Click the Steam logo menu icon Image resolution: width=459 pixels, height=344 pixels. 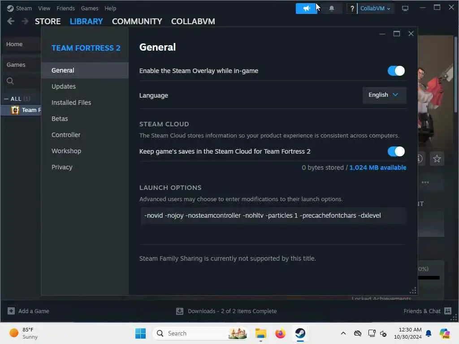pos(10,8)
